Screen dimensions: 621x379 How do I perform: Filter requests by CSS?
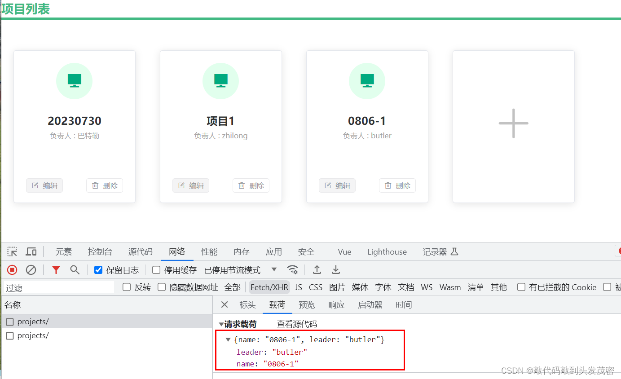click(316, 287)
